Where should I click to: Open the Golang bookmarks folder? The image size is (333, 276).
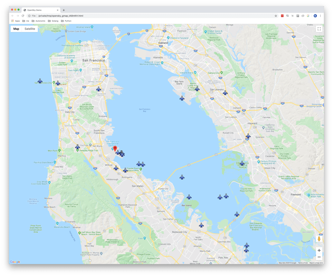click(53, 21)
